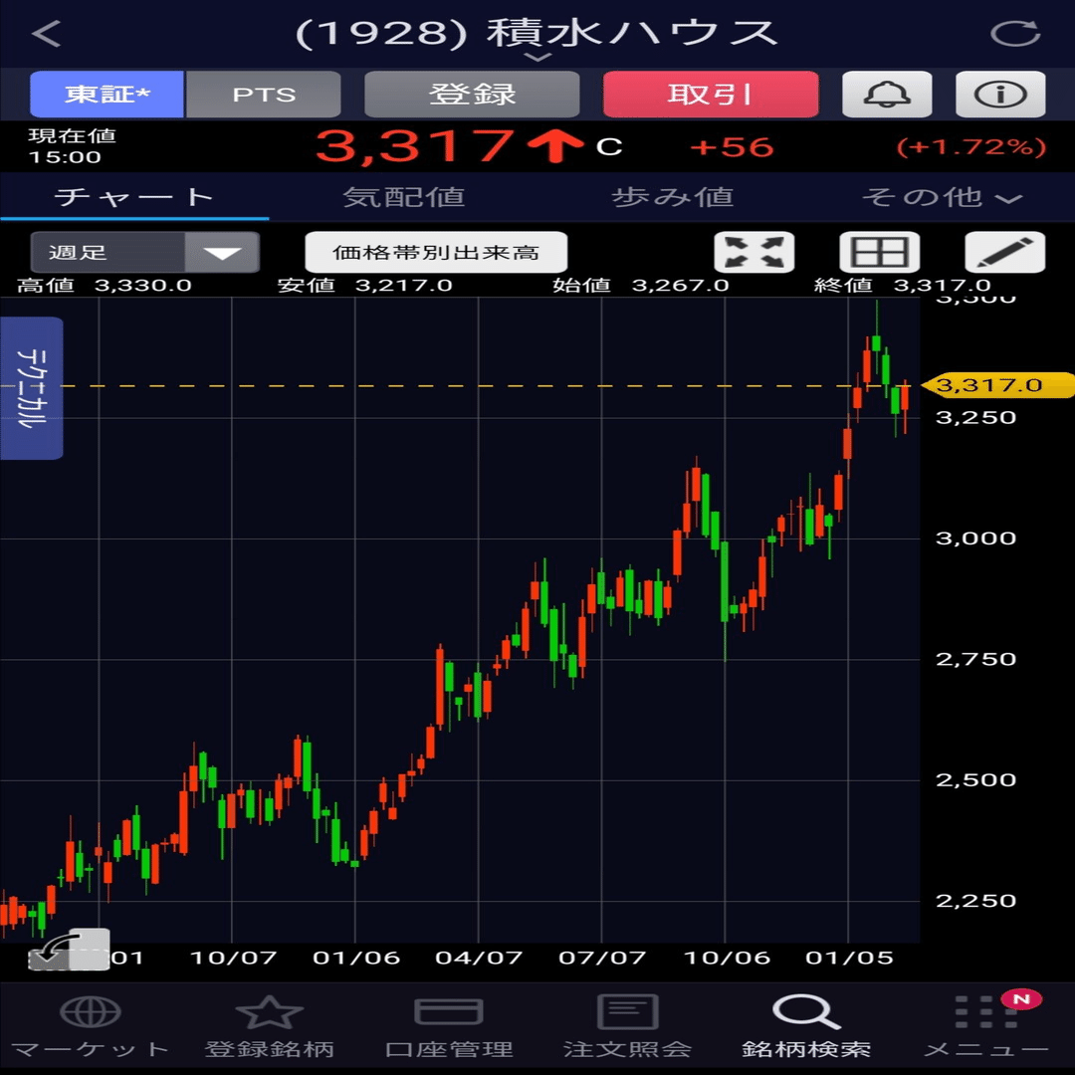Tap the 2,500 price axis label

975,779
